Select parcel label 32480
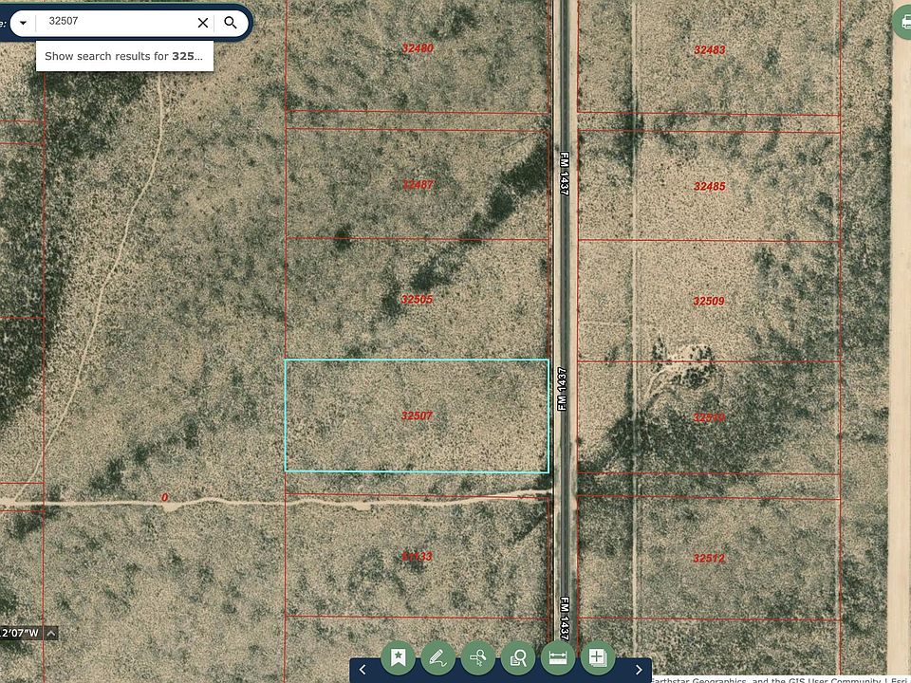911x683 pixels. (x=418, y=48)
